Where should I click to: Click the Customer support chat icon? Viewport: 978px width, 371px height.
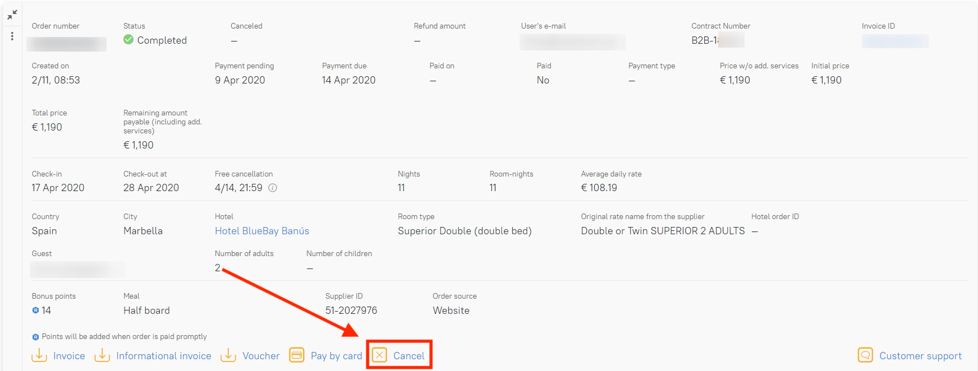[865, 355]
